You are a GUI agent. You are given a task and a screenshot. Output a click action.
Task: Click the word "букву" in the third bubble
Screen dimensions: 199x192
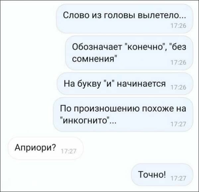pos(89,84)
